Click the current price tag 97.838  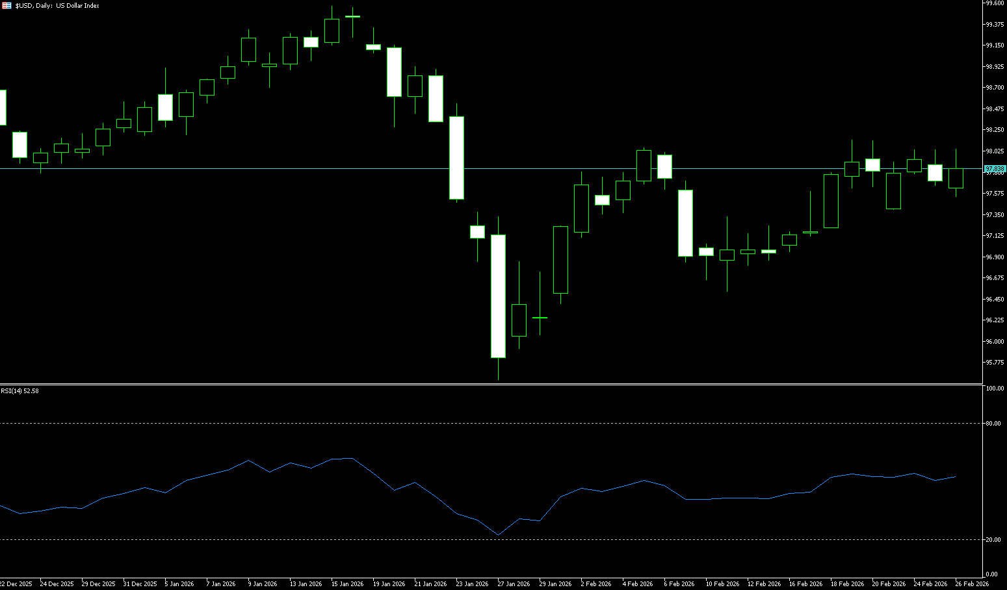click(x=995, y=169)
